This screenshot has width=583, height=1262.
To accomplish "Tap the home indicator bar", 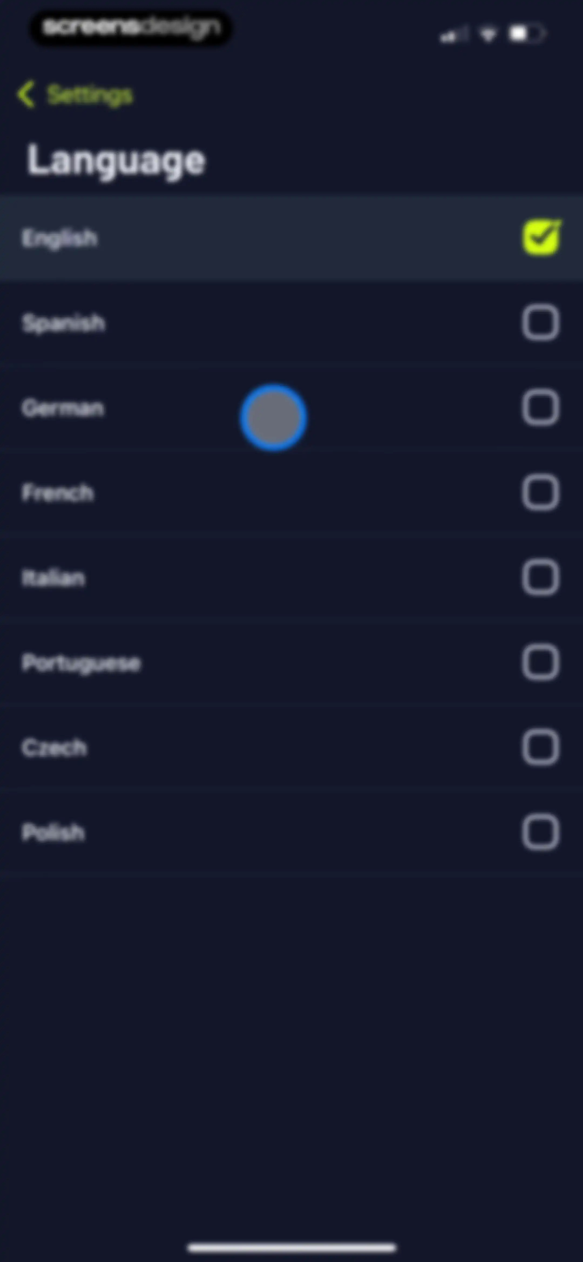I will click(292, 1247).
